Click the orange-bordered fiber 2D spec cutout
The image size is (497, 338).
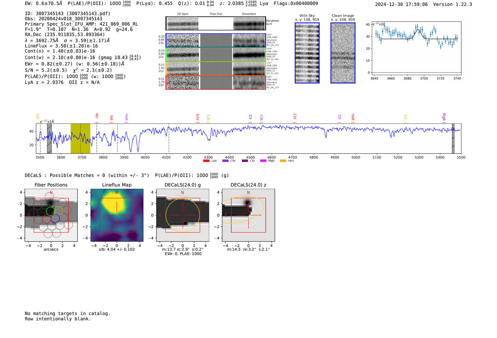(x=183, y=68)
